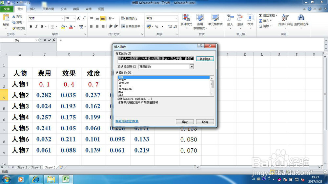The image size is (328, 184).
Task: Apply yellow fill color bucket
Action: pos(63,27)
